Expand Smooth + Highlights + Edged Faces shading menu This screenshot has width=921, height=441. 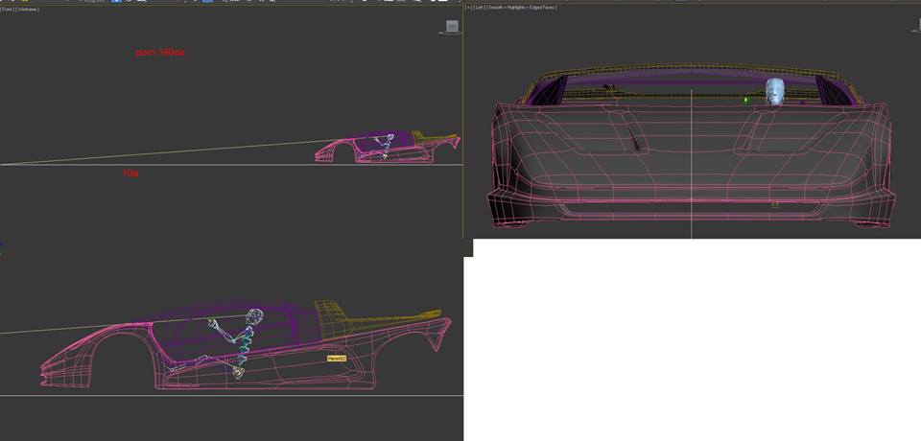click(x=522, y=8)
